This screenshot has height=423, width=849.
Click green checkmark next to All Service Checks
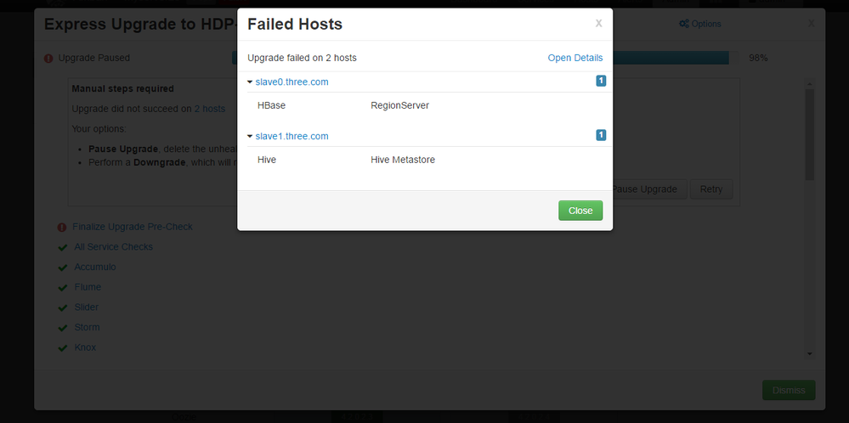pyautogui.click(x=62, y=247)
